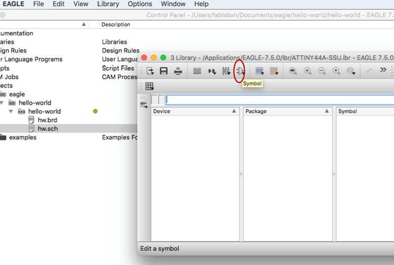
Task: Click the hw.sch schematic file icon
Action: 31,128
